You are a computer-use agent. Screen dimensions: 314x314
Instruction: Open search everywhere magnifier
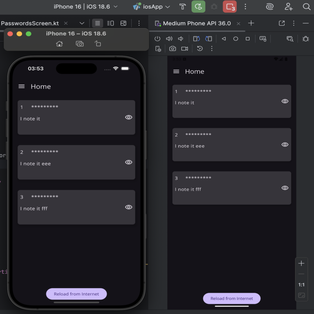pos(306,7)
